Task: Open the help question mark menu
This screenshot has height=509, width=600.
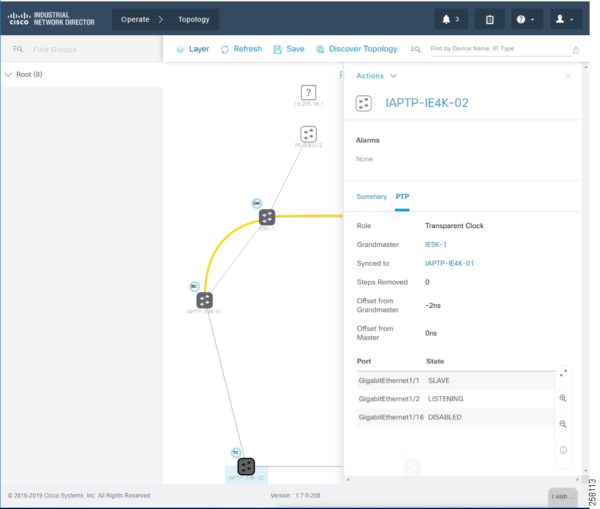Action: pos(527,19)
